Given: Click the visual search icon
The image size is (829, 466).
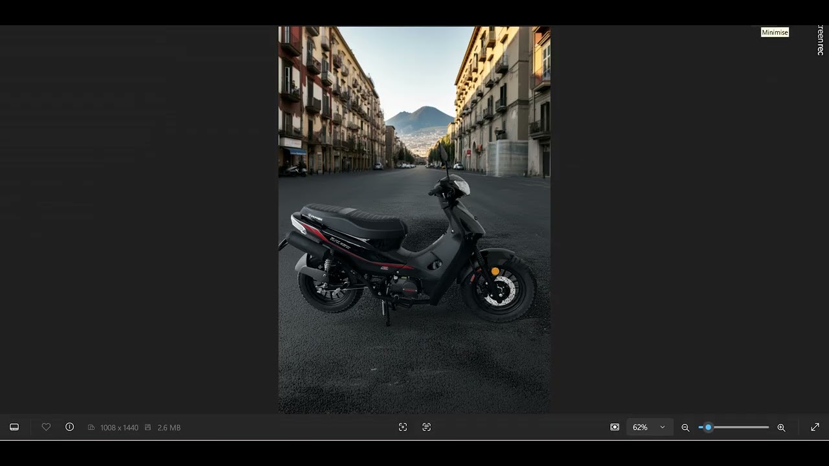Looking at the screenshot, I should point(403,427).
